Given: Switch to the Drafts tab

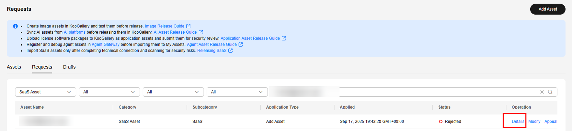Looking at the screenshot, I should coord(69,67).
